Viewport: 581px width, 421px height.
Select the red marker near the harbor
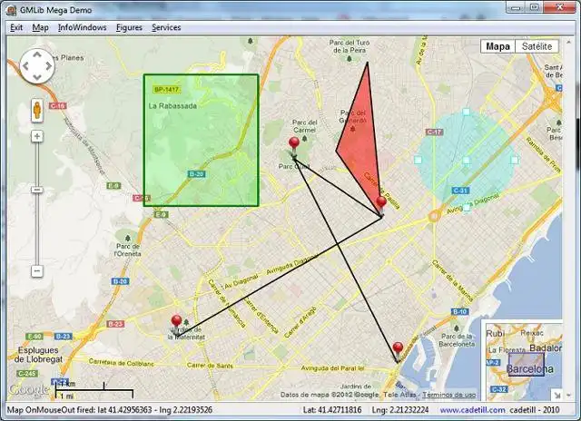(x=398, y=349)
